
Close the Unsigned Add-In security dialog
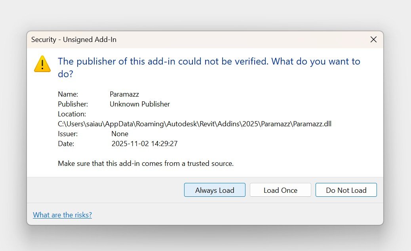pos(373,40)
